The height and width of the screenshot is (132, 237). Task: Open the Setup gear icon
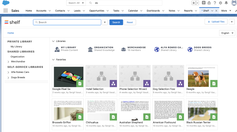coord(221,3)
